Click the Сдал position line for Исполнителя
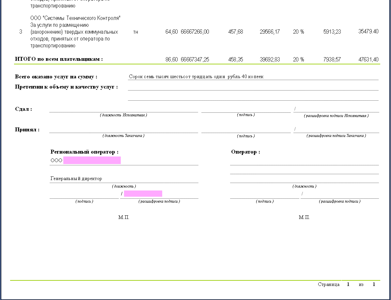The width and height of the screenshot is (391, 300). (x=123, y=109)
